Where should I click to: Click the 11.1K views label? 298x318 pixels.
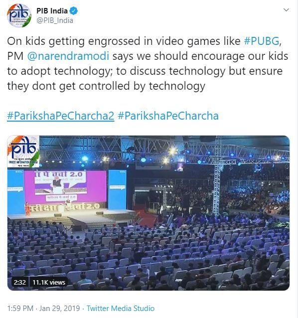49,282
